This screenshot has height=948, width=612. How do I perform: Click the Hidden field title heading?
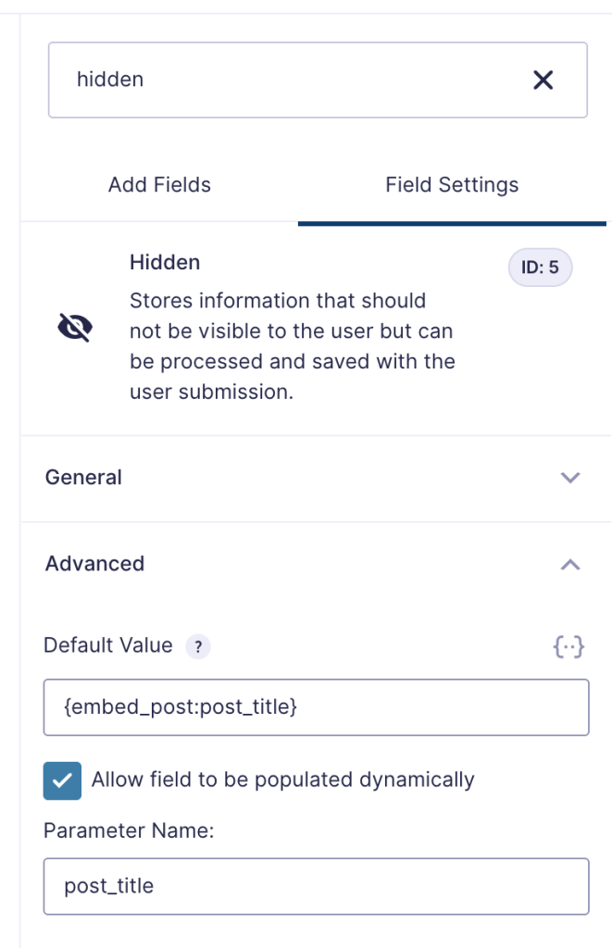click(x=165, y=263)
